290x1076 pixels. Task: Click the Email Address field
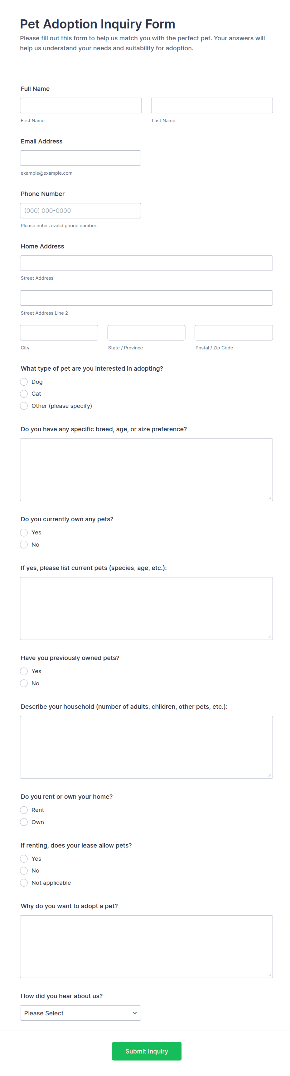(80, 158)
